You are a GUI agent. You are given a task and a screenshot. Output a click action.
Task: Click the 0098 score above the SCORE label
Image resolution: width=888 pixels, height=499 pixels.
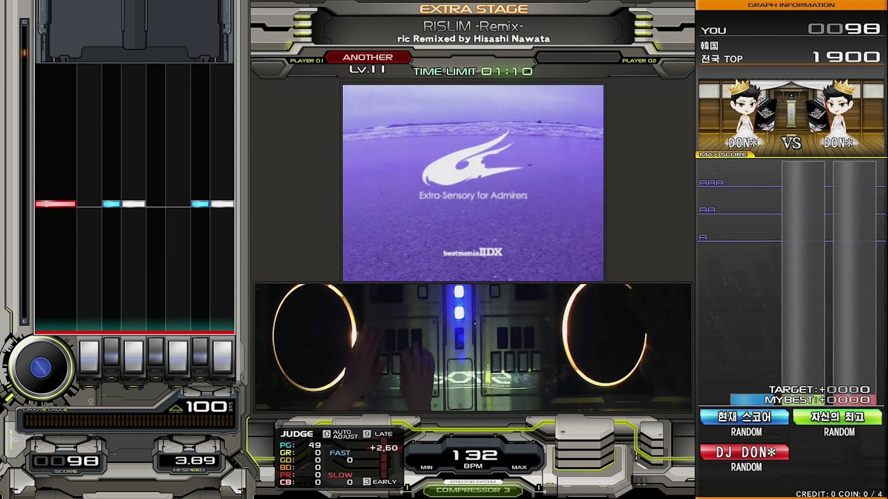click(x=67, y=461)
